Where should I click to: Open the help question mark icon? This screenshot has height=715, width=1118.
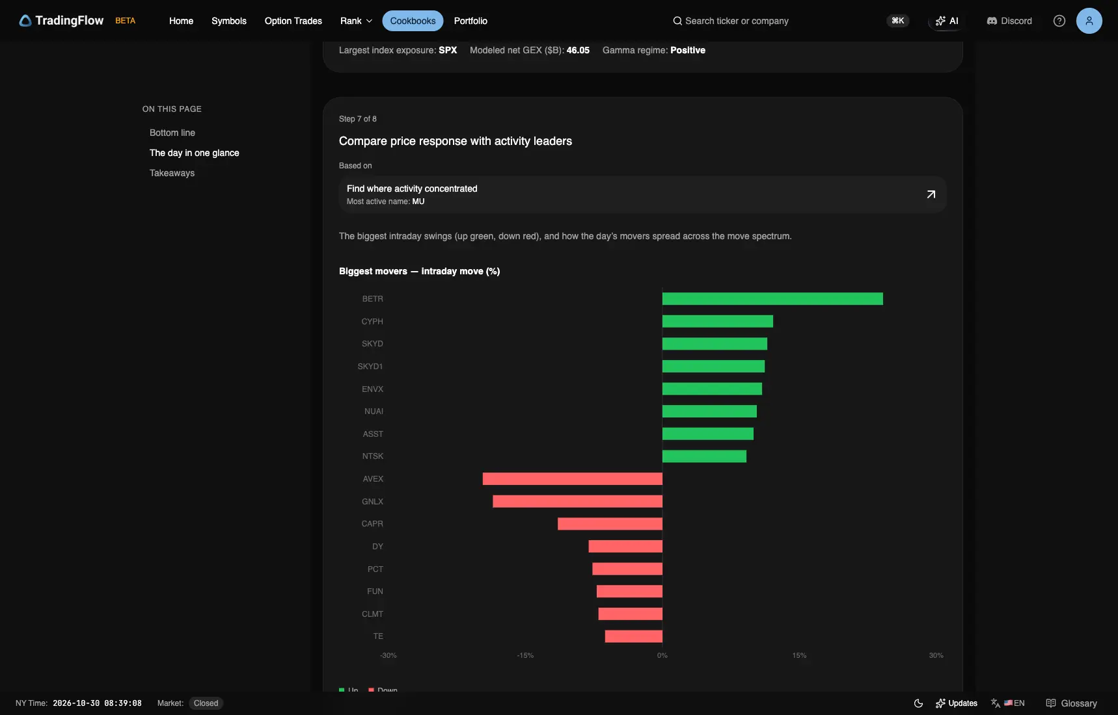1059,21
